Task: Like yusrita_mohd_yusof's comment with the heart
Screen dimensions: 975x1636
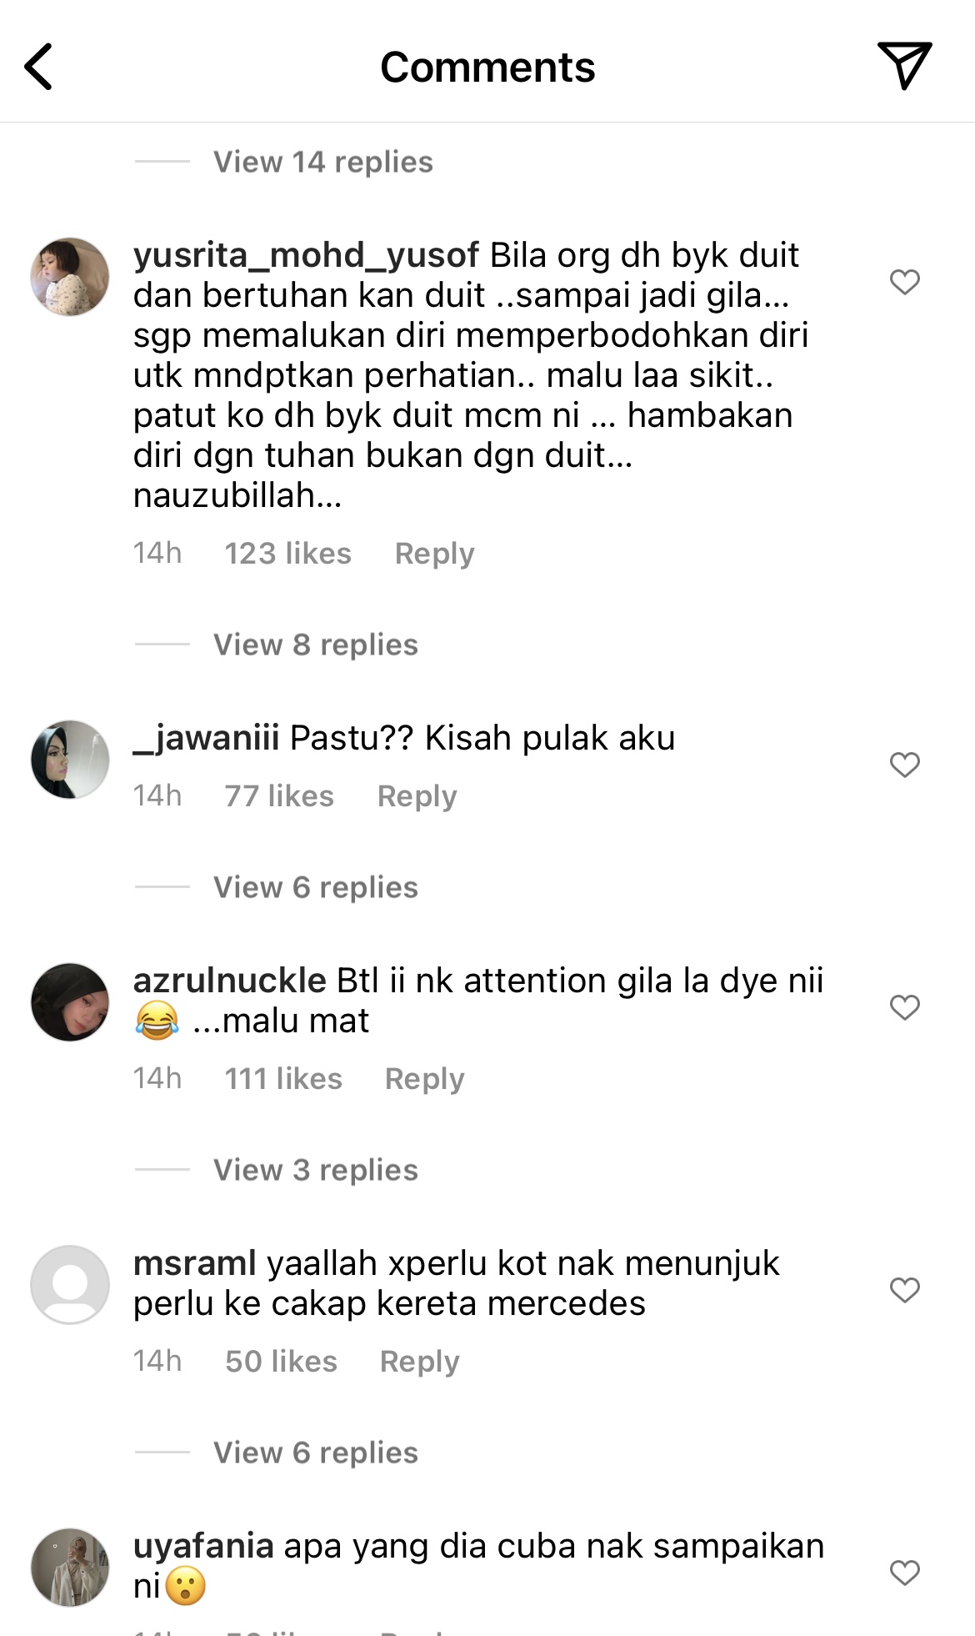Action: point(904,282)
